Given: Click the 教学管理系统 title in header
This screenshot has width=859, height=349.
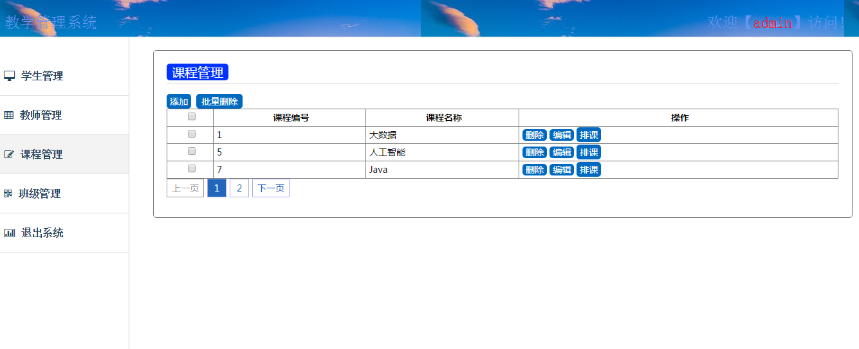Looking at the screenshot, I should (x=51, y=22).
